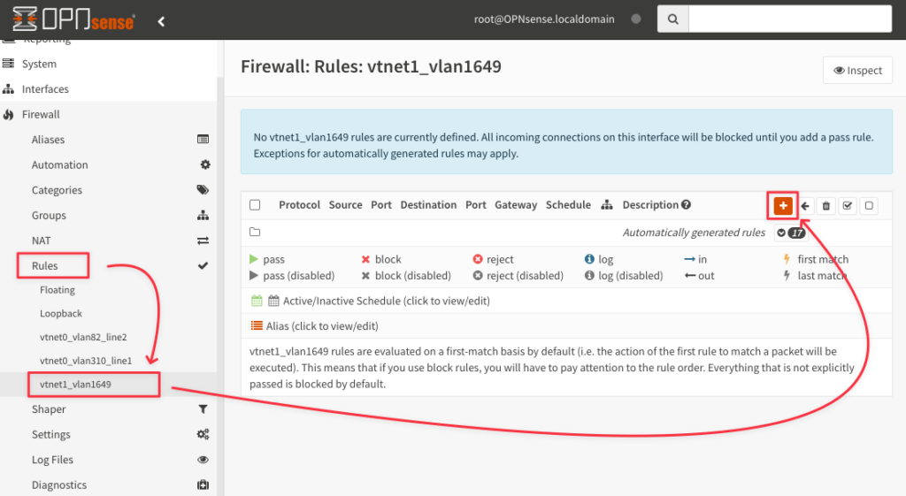Image resolution: width=906 pixels, height=496 pixels.
Task: Expand the automatically generated rules 17 badge
Action: [x=791, y=233]
